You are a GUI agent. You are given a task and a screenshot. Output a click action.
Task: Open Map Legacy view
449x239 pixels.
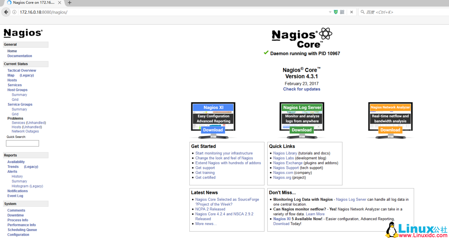point(27,75)
